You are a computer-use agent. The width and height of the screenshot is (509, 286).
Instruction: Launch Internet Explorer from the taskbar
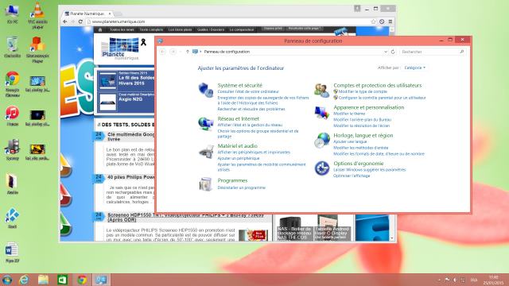24,280
